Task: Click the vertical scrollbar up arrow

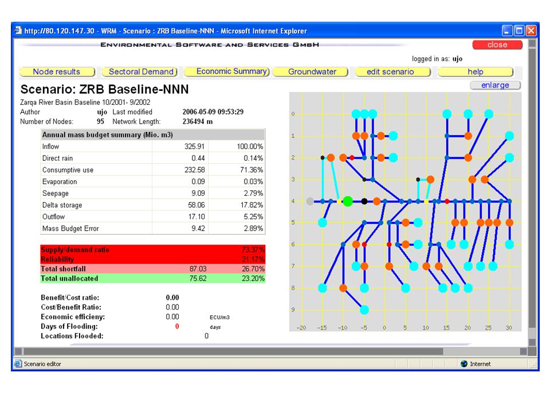Action: 532,44
